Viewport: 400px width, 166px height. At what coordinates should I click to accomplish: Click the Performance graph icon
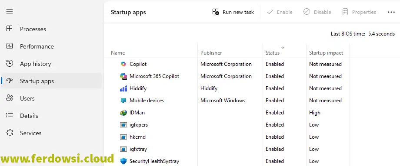pyautogui.click(x=10, y=46)
